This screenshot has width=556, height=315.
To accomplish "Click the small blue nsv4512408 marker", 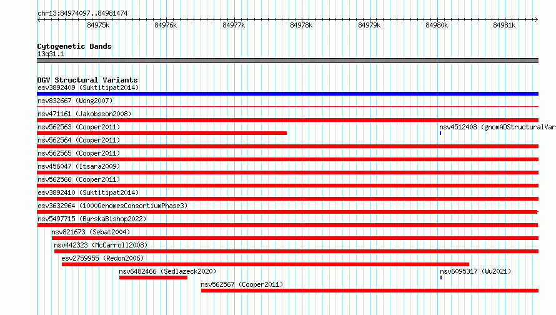I will [440, 133].
